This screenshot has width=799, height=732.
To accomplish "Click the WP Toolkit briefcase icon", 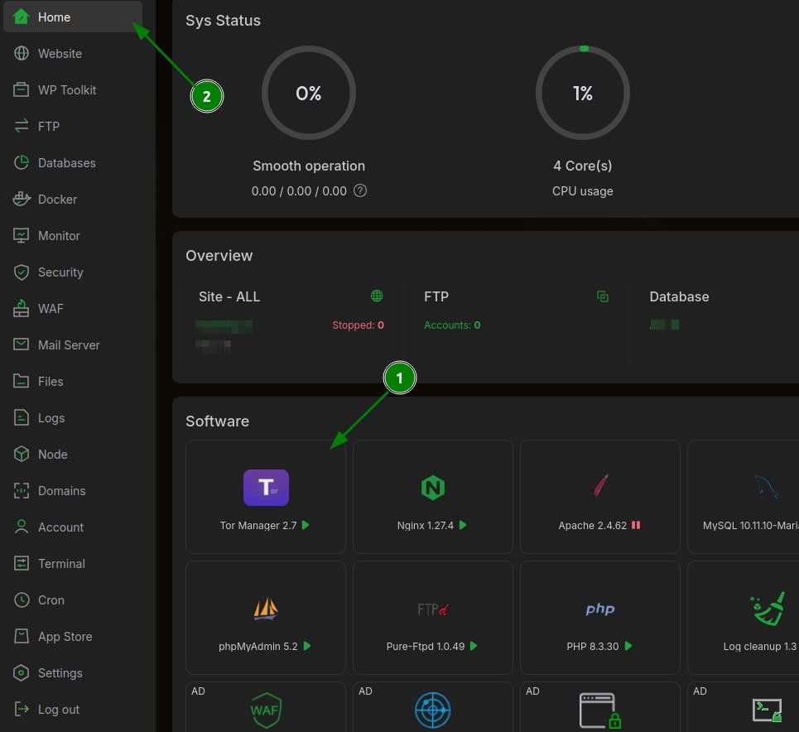I will pos(21,89).
